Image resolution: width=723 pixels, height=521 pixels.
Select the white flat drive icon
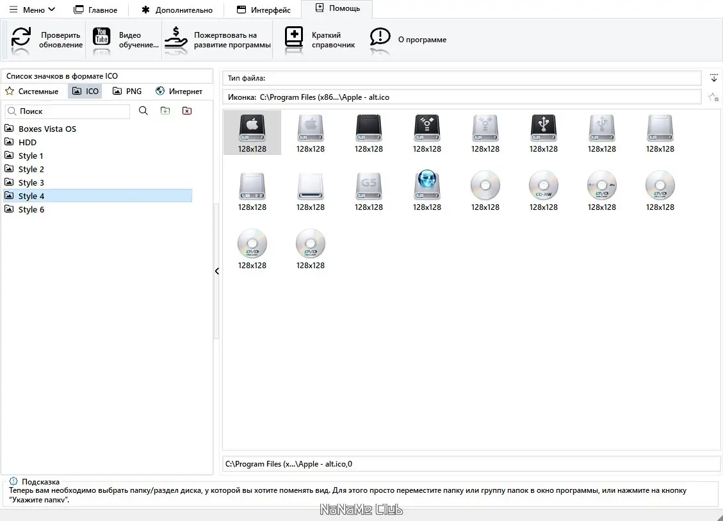point(311,191)
